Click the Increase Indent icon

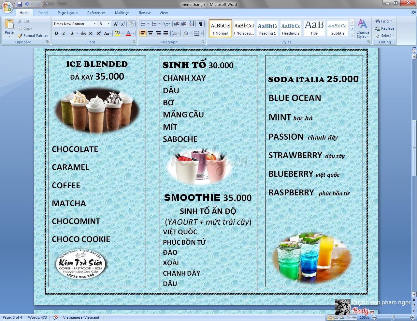184,24
